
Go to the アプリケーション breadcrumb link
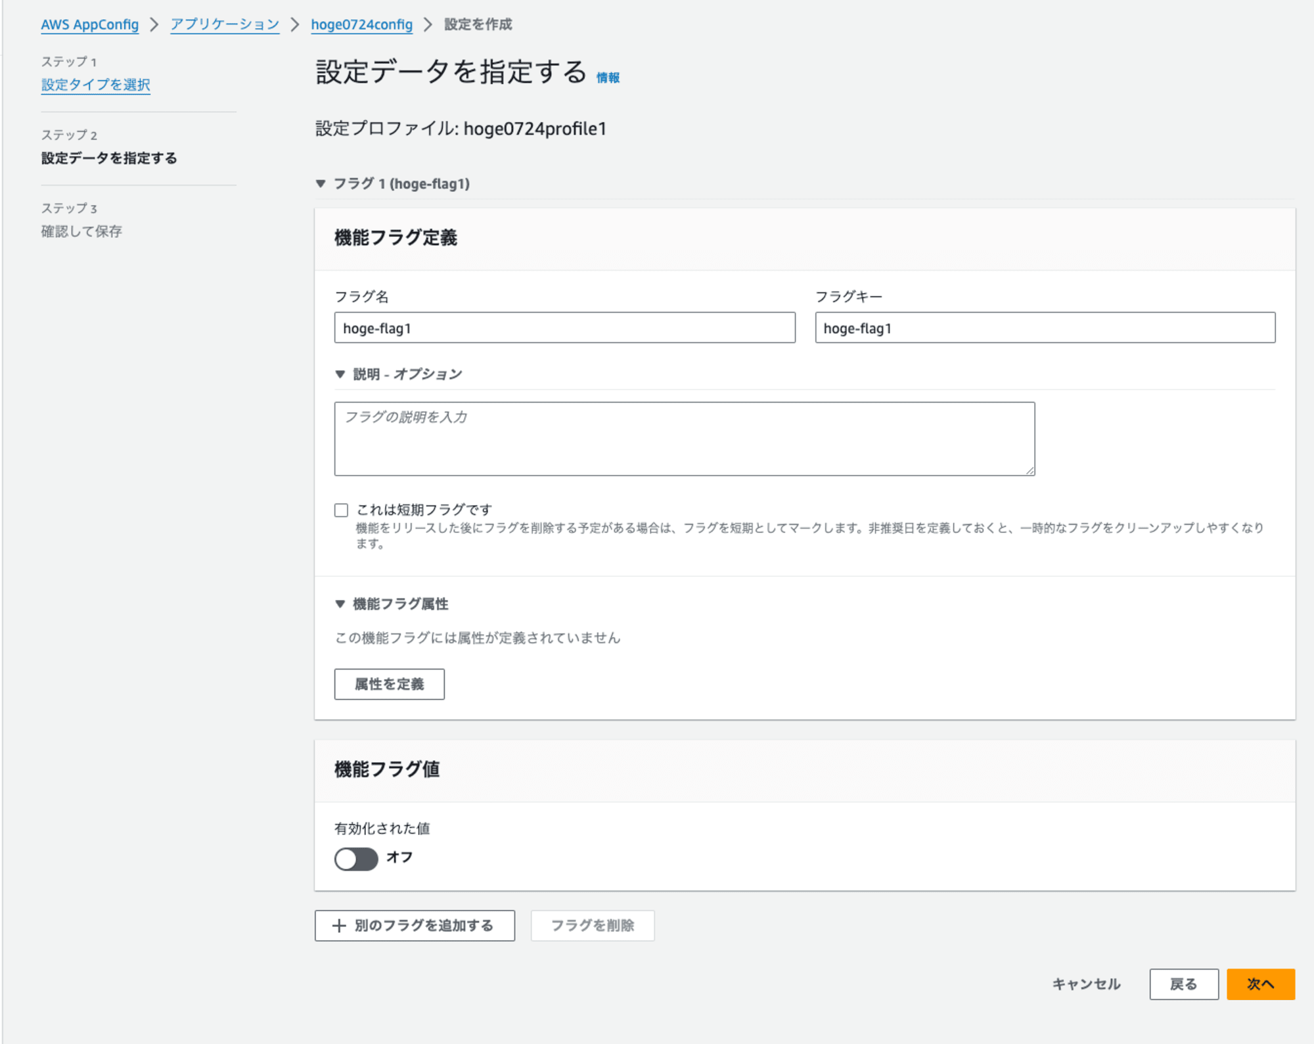pos(225,25)
